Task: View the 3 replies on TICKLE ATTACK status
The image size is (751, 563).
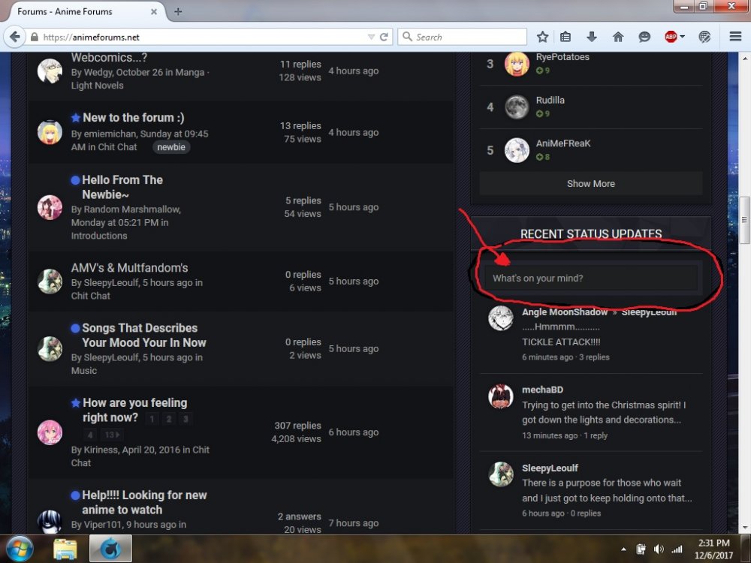Action: 594,357
